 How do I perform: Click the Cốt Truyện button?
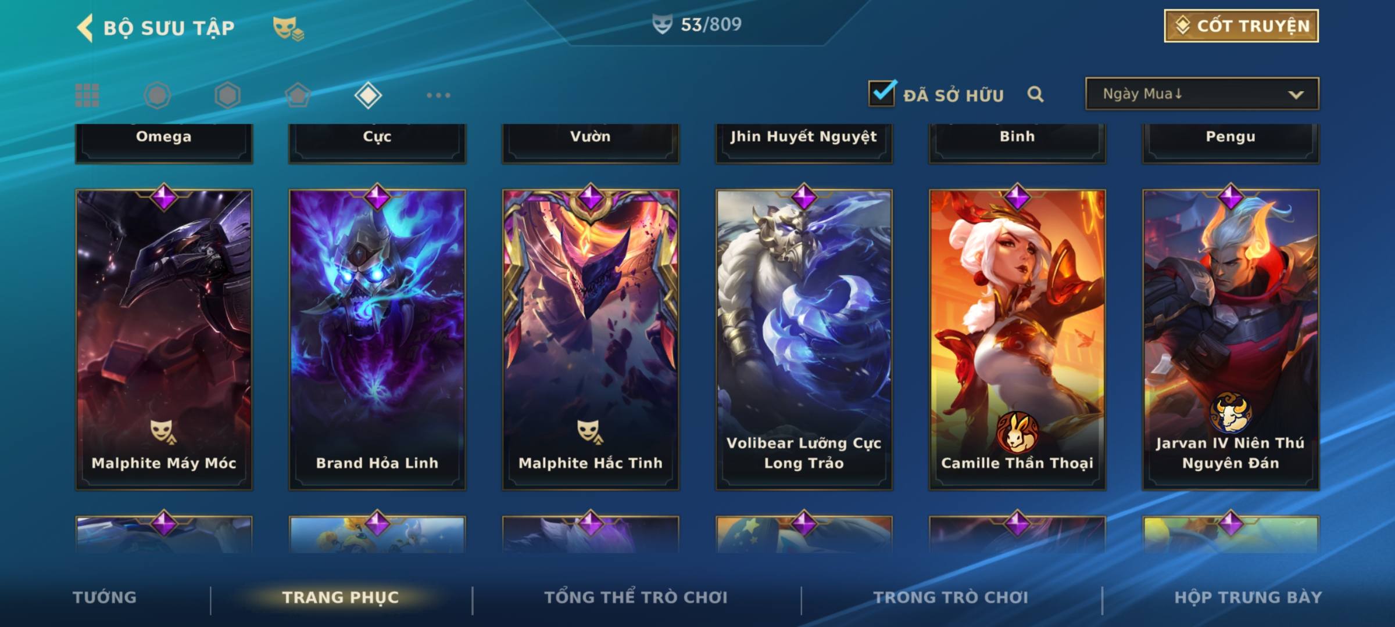point(1241,26)
